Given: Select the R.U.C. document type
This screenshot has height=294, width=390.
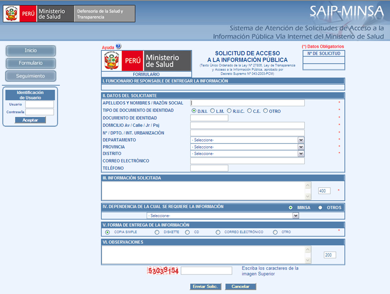Looking at the screenshot, I should (x=229, y=111).
